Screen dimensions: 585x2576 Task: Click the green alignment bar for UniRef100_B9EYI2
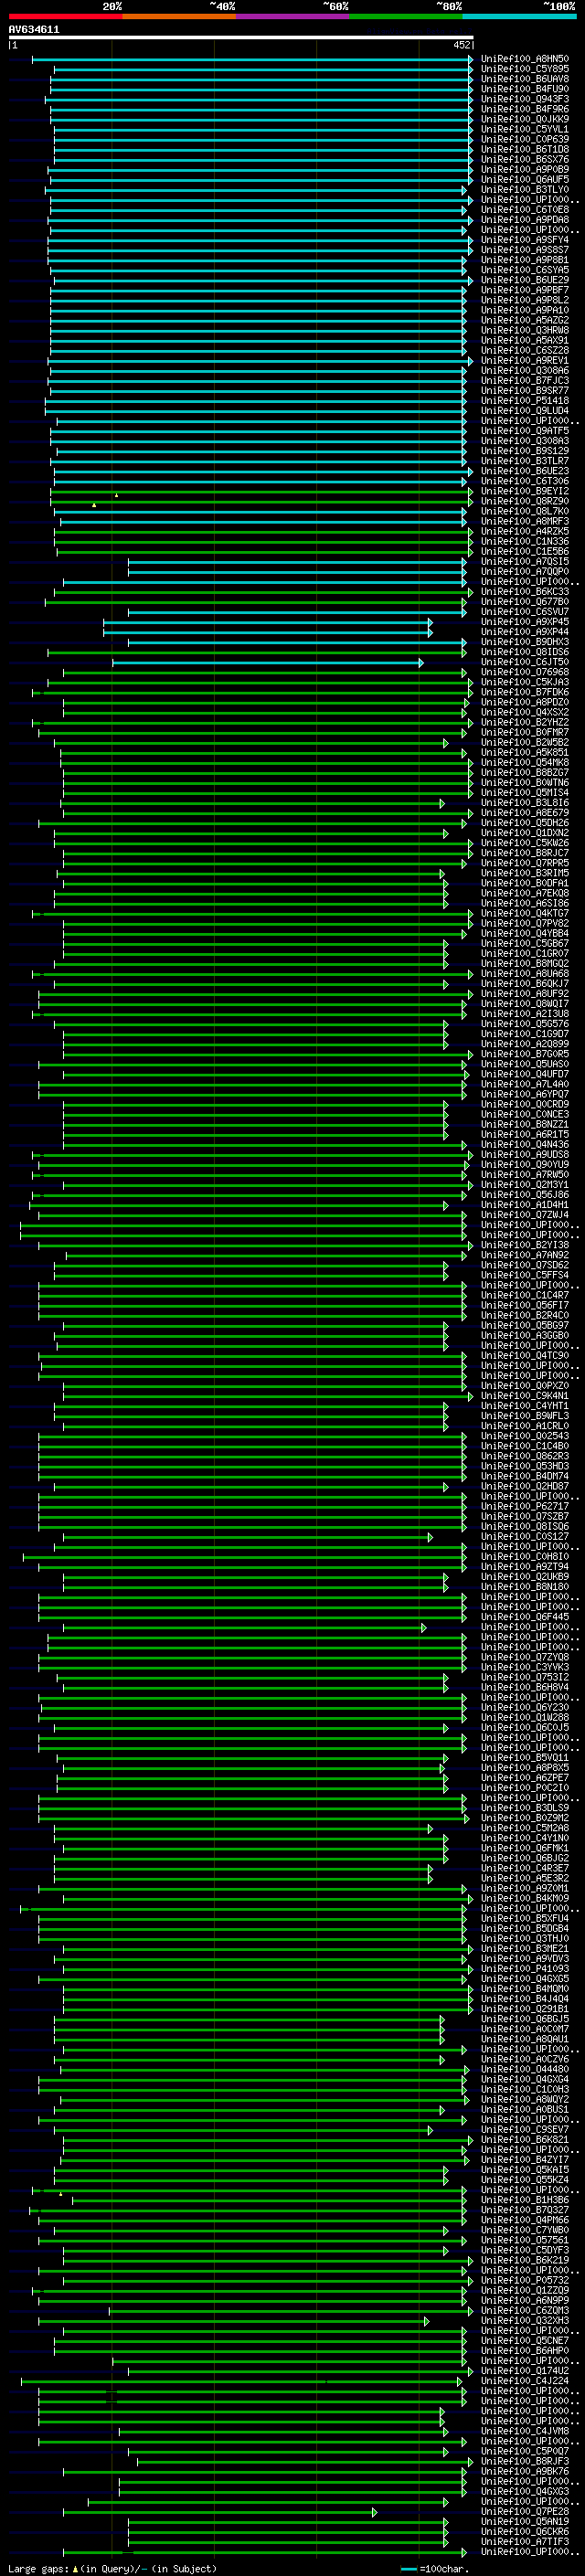pos(261,491)
